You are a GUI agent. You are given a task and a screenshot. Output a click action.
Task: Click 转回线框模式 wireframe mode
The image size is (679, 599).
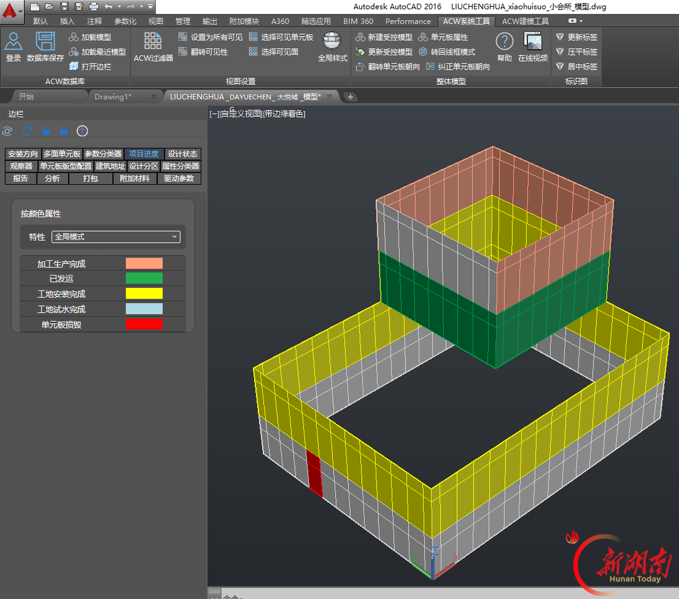tap(447, 52)
